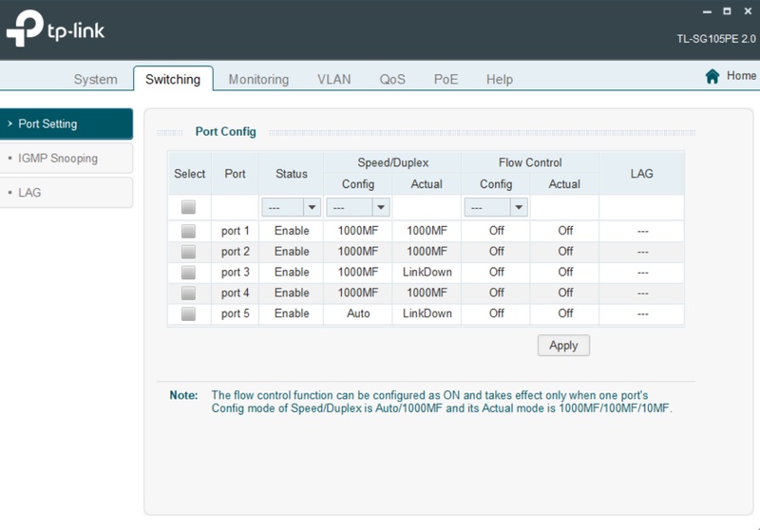
Task: Switch to the VLAN tab
Action: pyautogui.click(x=334, y=80)
